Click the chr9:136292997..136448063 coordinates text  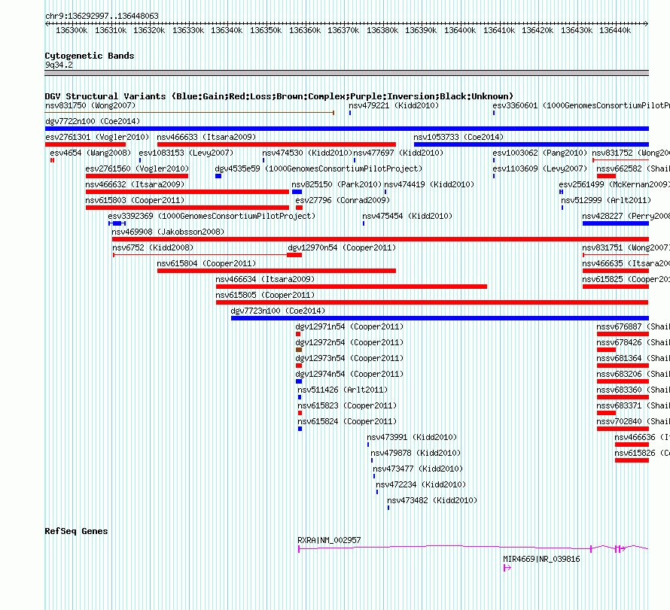102,16
